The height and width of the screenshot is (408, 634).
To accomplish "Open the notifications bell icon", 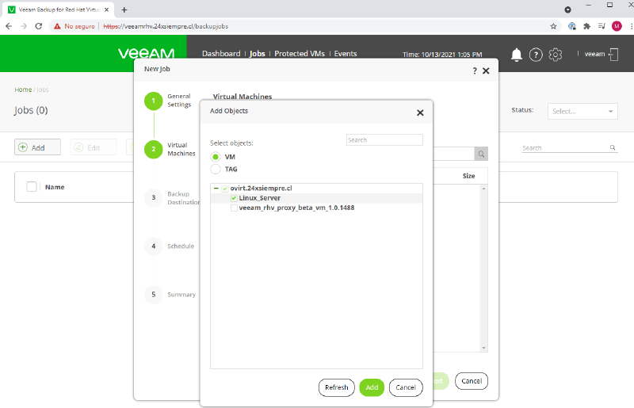I will tap(517, 54).
